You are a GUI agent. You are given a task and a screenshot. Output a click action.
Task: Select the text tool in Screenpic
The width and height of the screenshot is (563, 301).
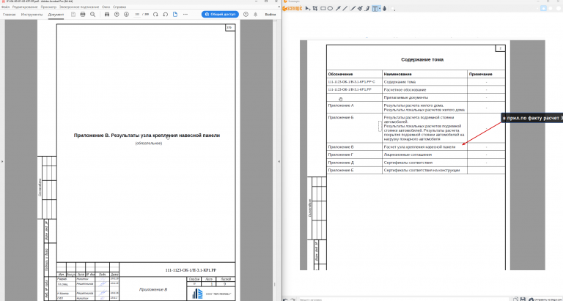pyautogui.click(x=375, y=9)
